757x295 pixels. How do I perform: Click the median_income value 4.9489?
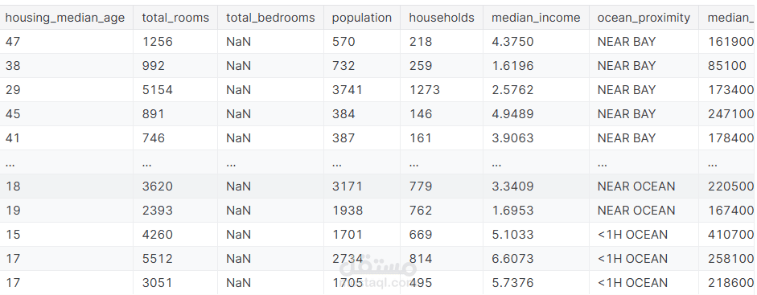(512, 114)
